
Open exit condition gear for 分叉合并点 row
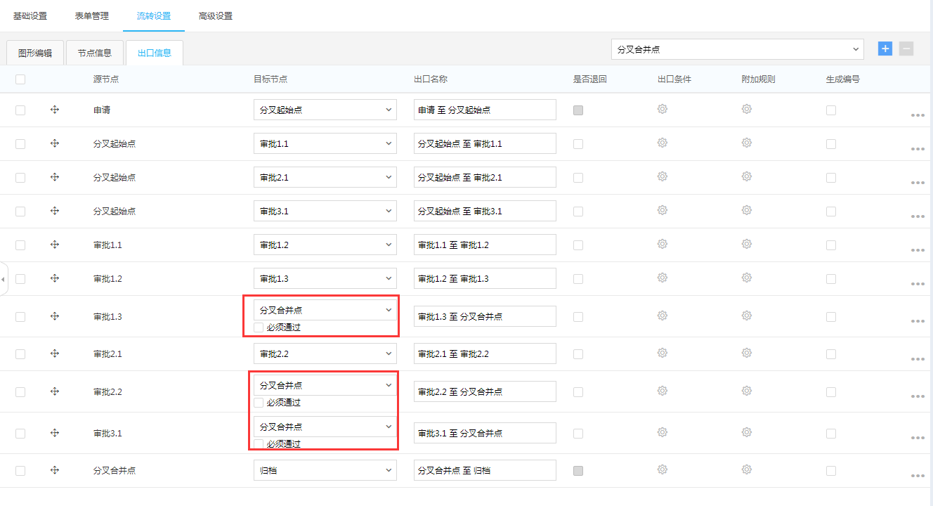tap(662, 469)
